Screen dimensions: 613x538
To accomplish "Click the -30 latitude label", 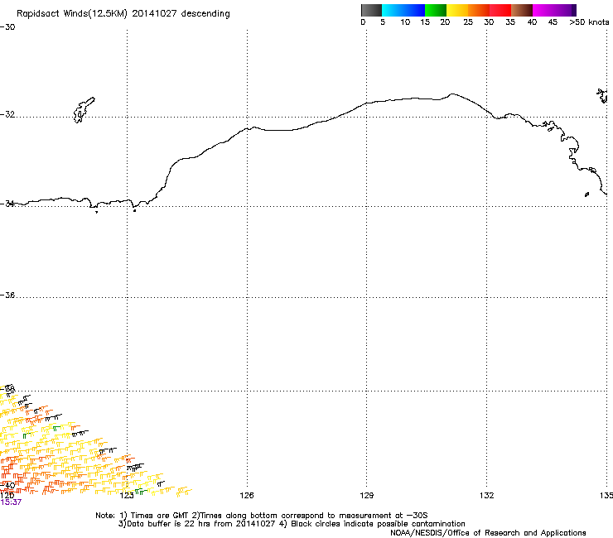I will (x=7, y=27).
